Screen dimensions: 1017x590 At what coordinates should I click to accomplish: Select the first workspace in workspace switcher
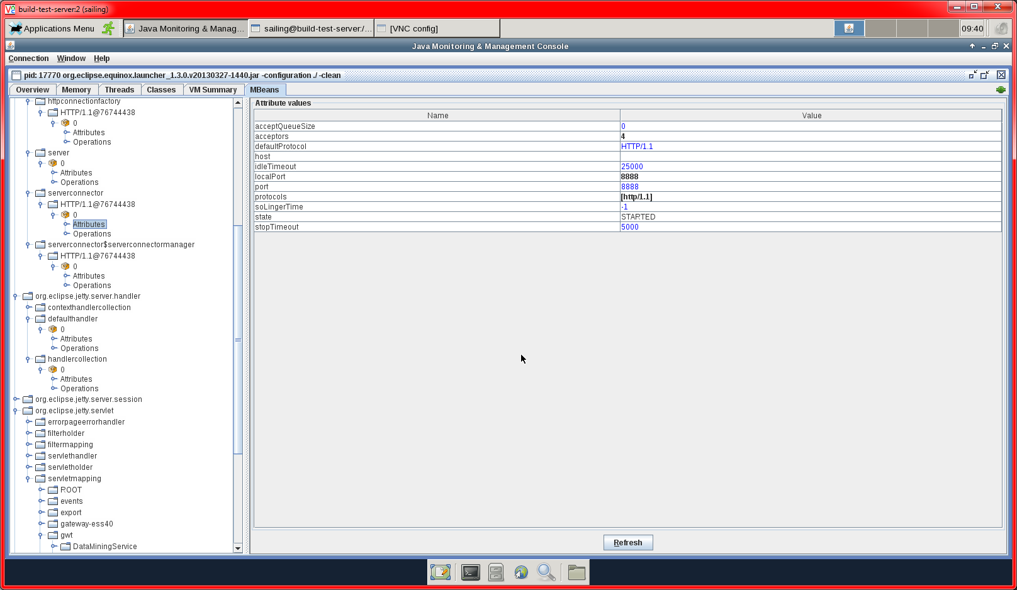(849, 28)
